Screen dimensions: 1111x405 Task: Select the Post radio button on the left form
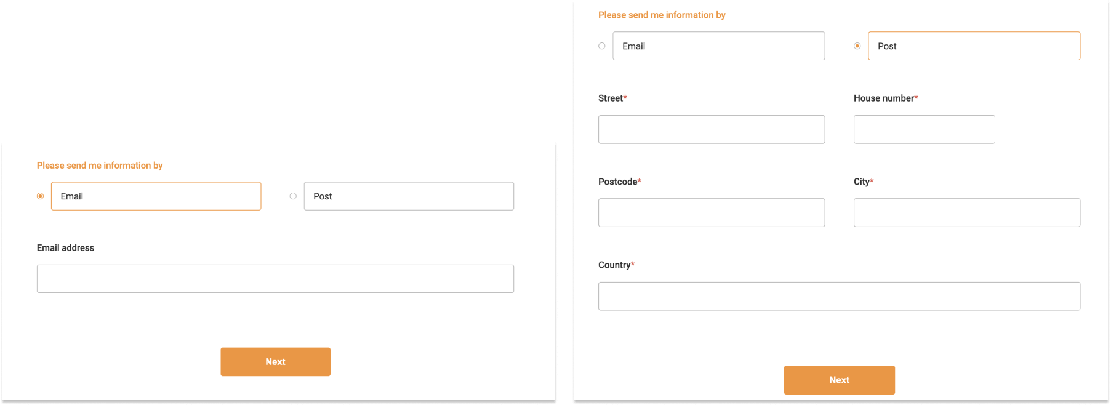[293, 196]
